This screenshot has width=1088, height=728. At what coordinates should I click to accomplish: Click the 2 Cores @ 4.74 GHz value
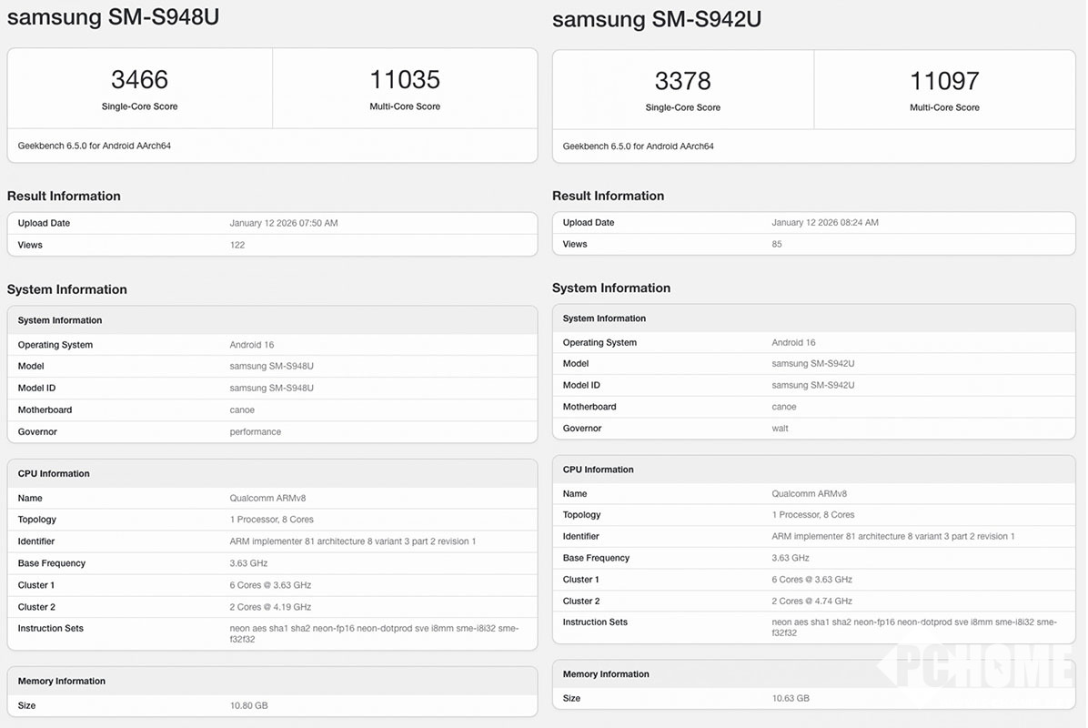point(811,601)
